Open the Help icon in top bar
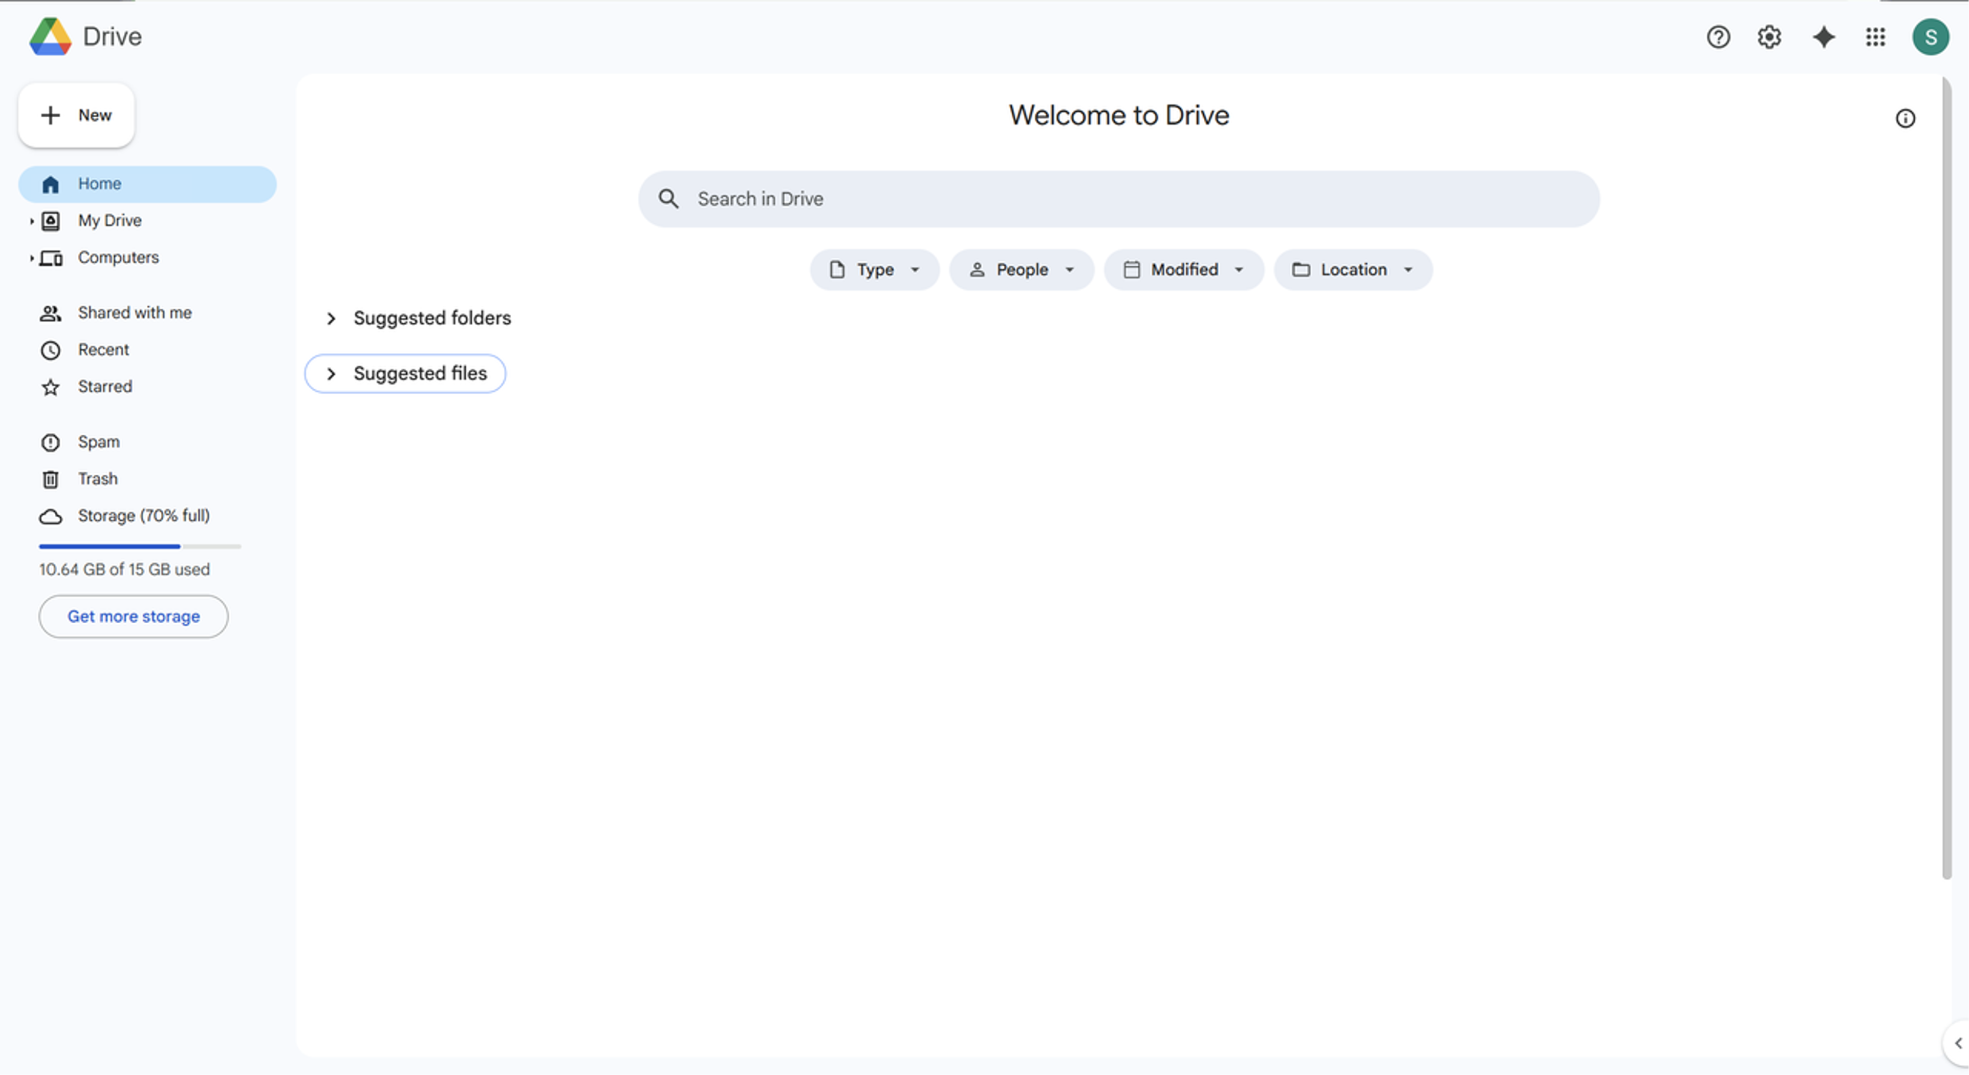The image size is (1969, 1075). (x=1718, y=38)
